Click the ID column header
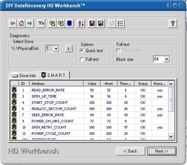Viewport: 187px width, 165px height. [24, 84]
